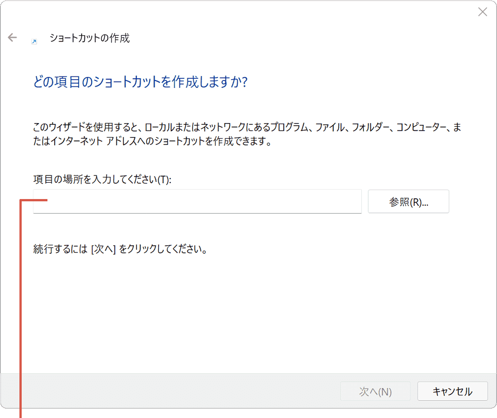Click the disabled 次へ(N) button

(375, 391)
